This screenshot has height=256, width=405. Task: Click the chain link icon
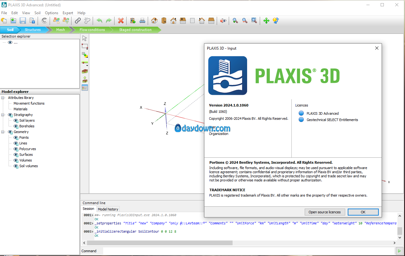point(78,21)
